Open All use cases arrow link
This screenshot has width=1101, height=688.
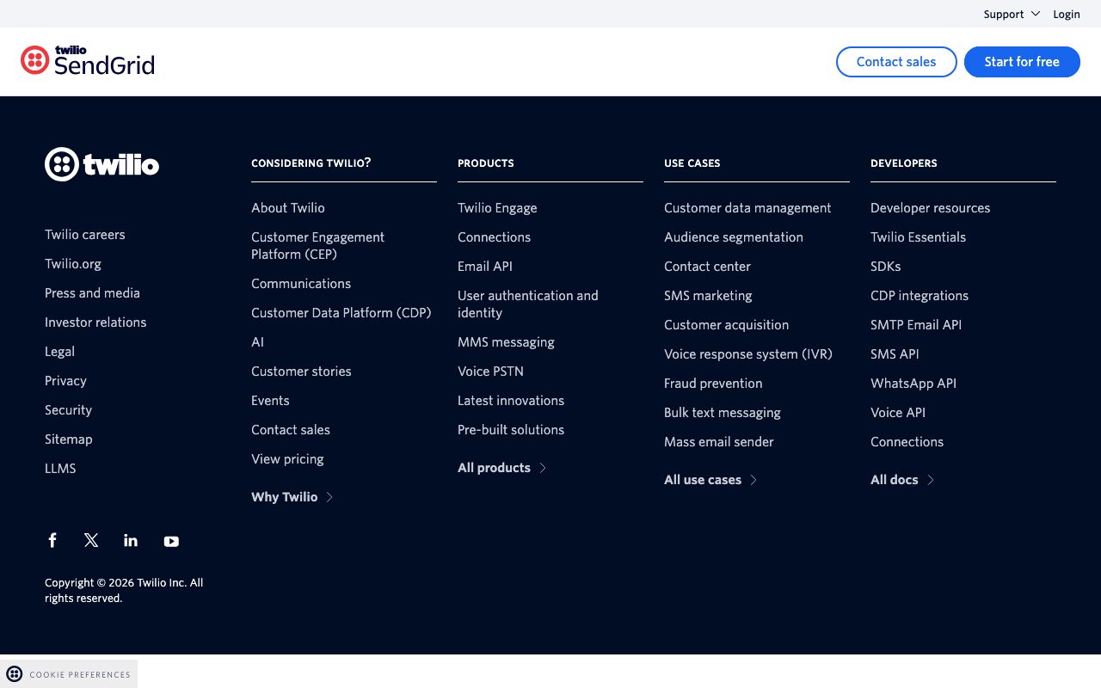pos(710,480)
